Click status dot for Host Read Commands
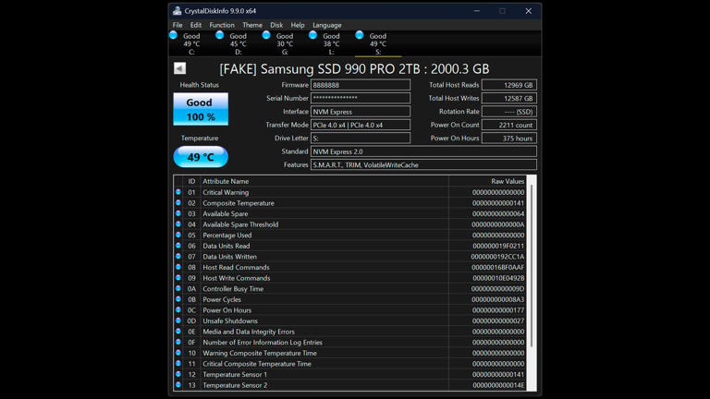 click(178, 267)
